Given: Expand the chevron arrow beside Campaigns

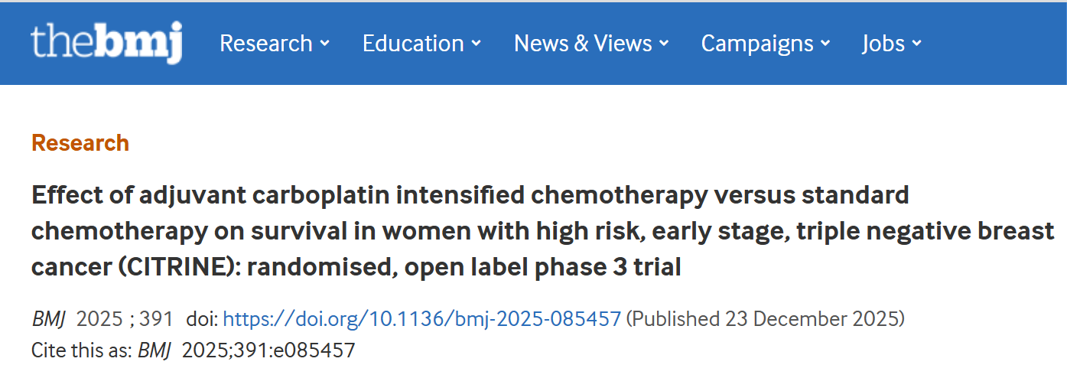Looking at the screenshot, I should pos(825,44).
